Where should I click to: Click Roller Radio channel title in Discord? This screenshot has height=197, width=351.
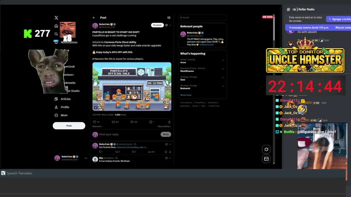(306, 9)
